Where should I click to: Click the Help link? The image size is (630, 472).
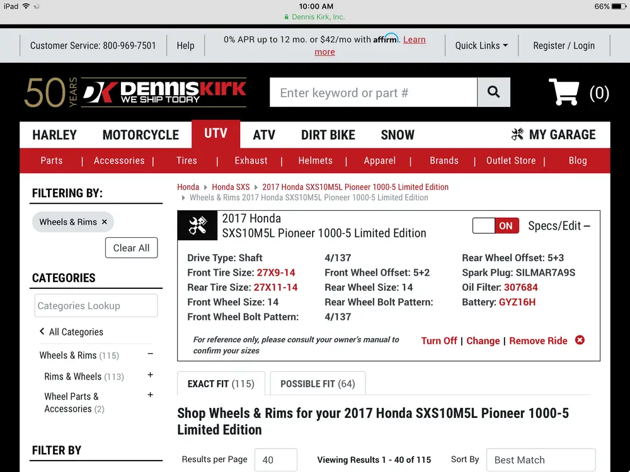(186, 46)
